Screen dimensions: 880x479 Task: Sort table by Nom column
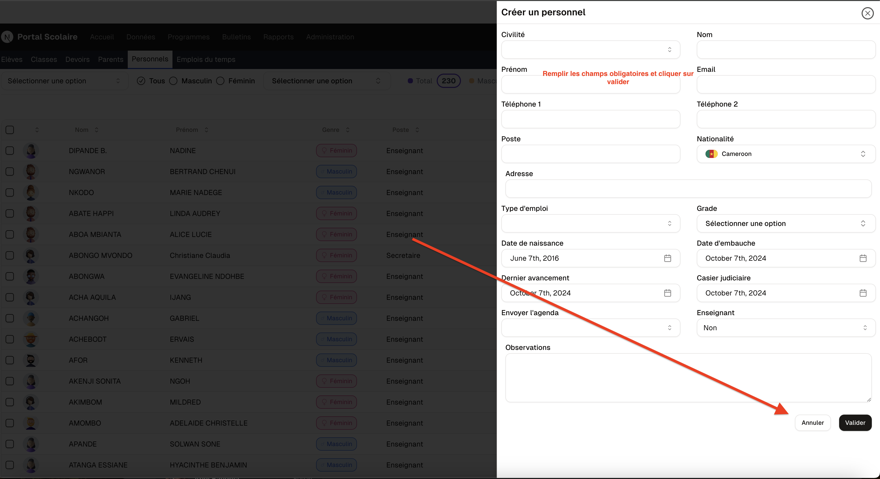(x=87, y=130)
